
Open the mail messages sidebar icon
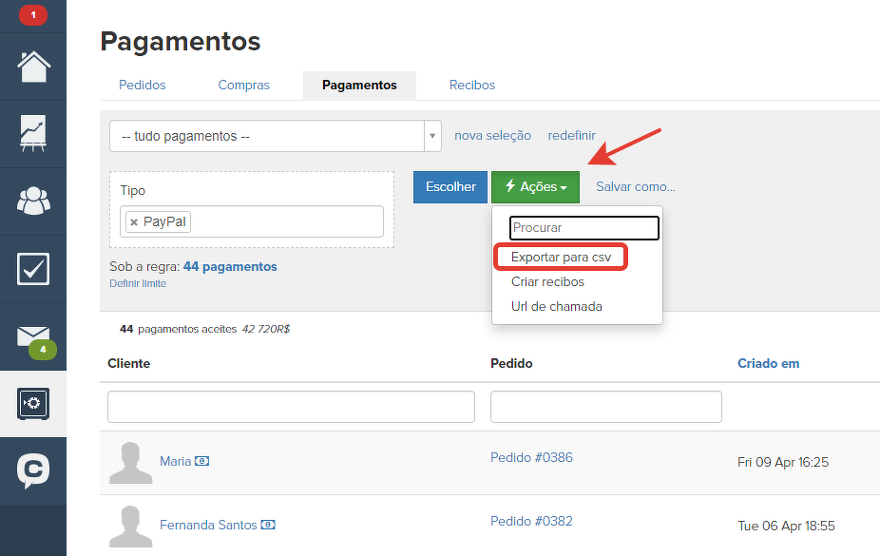[x=33, y=336]
